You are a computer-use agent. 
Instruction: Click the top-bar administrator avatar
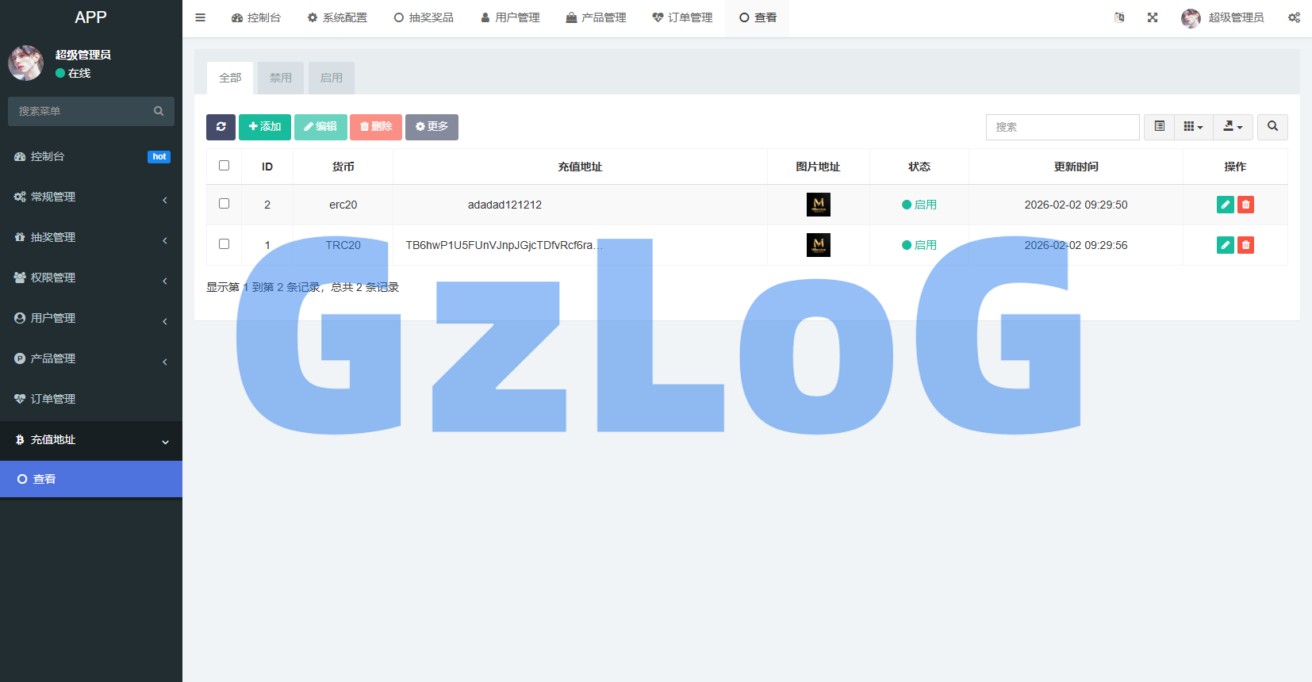pyautogui.click(x=1191, y=18)
